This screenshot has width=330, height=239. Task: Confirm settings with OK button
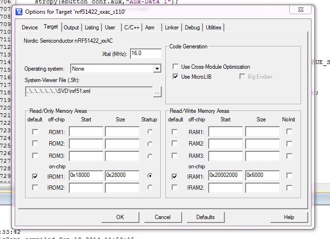tap(120, 217)
